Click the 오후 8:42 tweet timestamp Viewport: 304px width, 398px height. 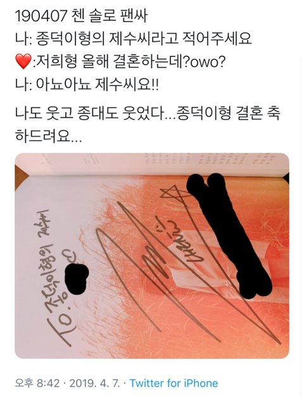coord(37,383)
